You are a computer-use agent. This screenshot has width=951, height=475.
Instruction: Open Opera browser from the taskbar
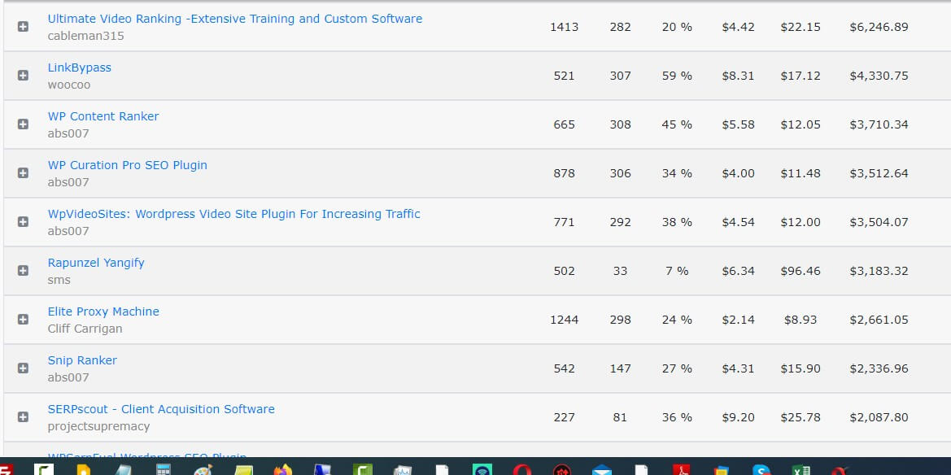[x=521, y=469]
